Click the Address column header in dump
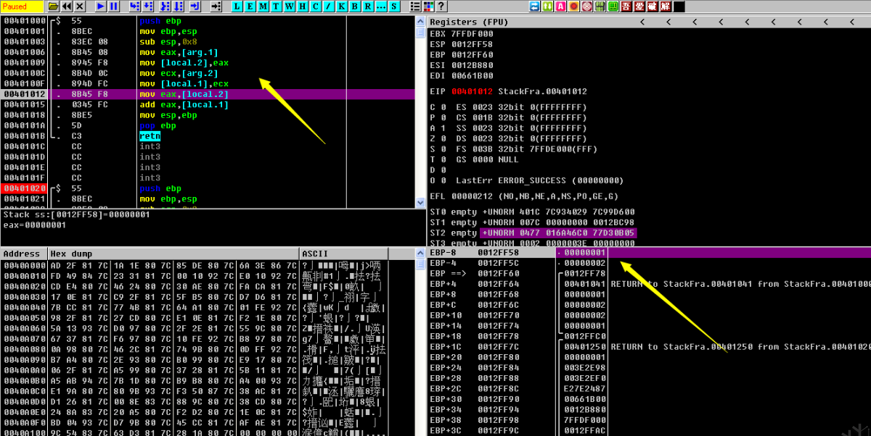 coord(24,254)
